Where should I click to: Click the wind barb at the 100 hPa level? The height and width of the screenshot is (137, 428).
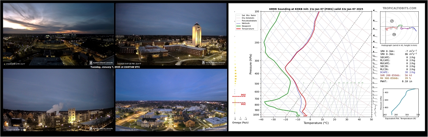click(x=375, y=11)
